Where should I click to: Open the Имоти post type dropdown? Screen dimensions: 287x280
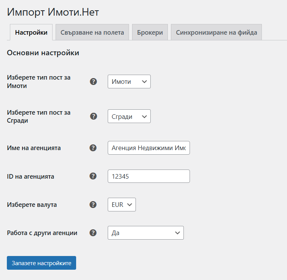click(x=129, y=82)
